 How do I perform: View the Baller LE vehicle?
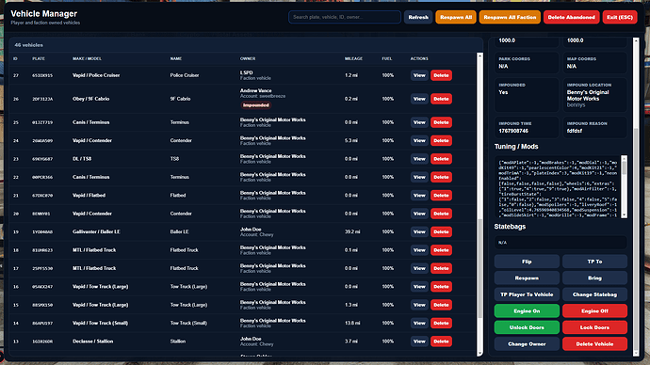[419, 231]
